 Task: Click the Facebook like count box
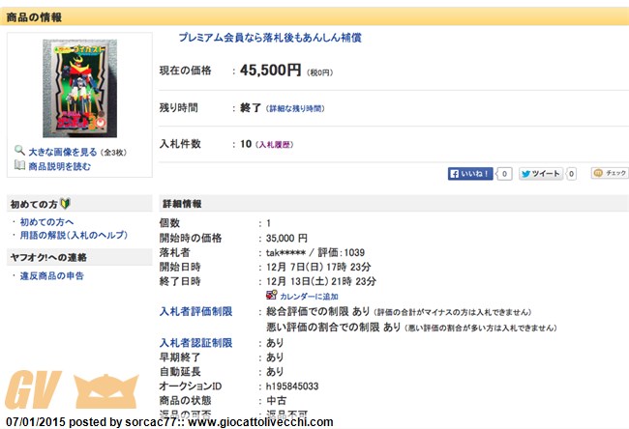(x=503, y=174)
